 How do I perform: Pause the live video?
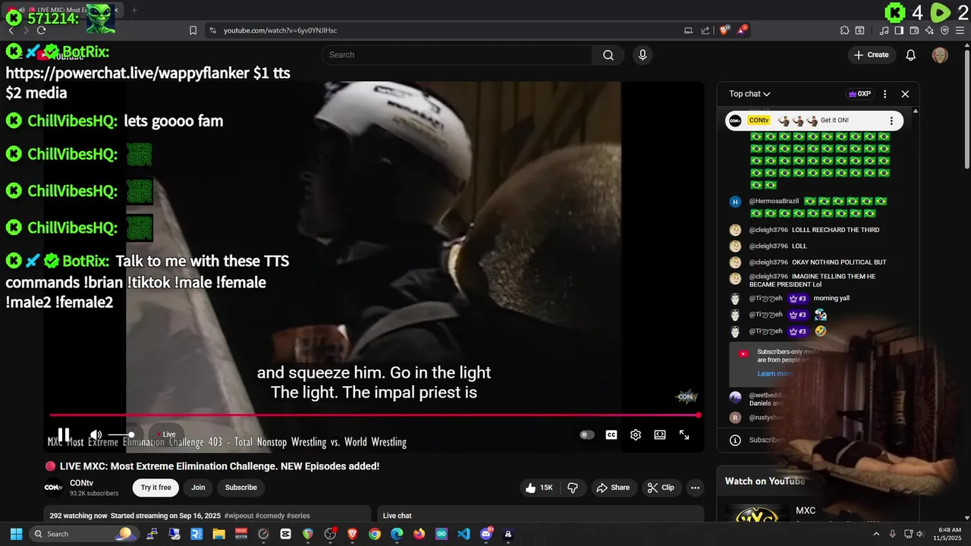tap(64, 435)
